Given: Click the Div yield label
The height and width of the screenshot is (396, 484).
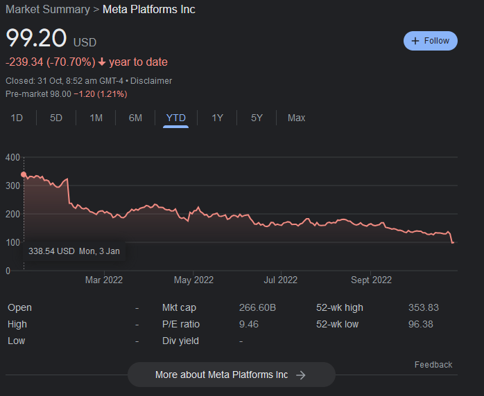Looking at the screenshot, I should [180, 341].
